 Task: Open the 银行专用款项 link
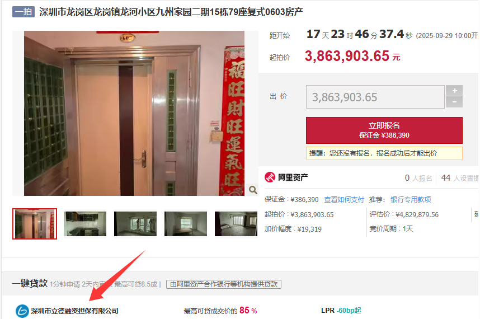point(411,200)
